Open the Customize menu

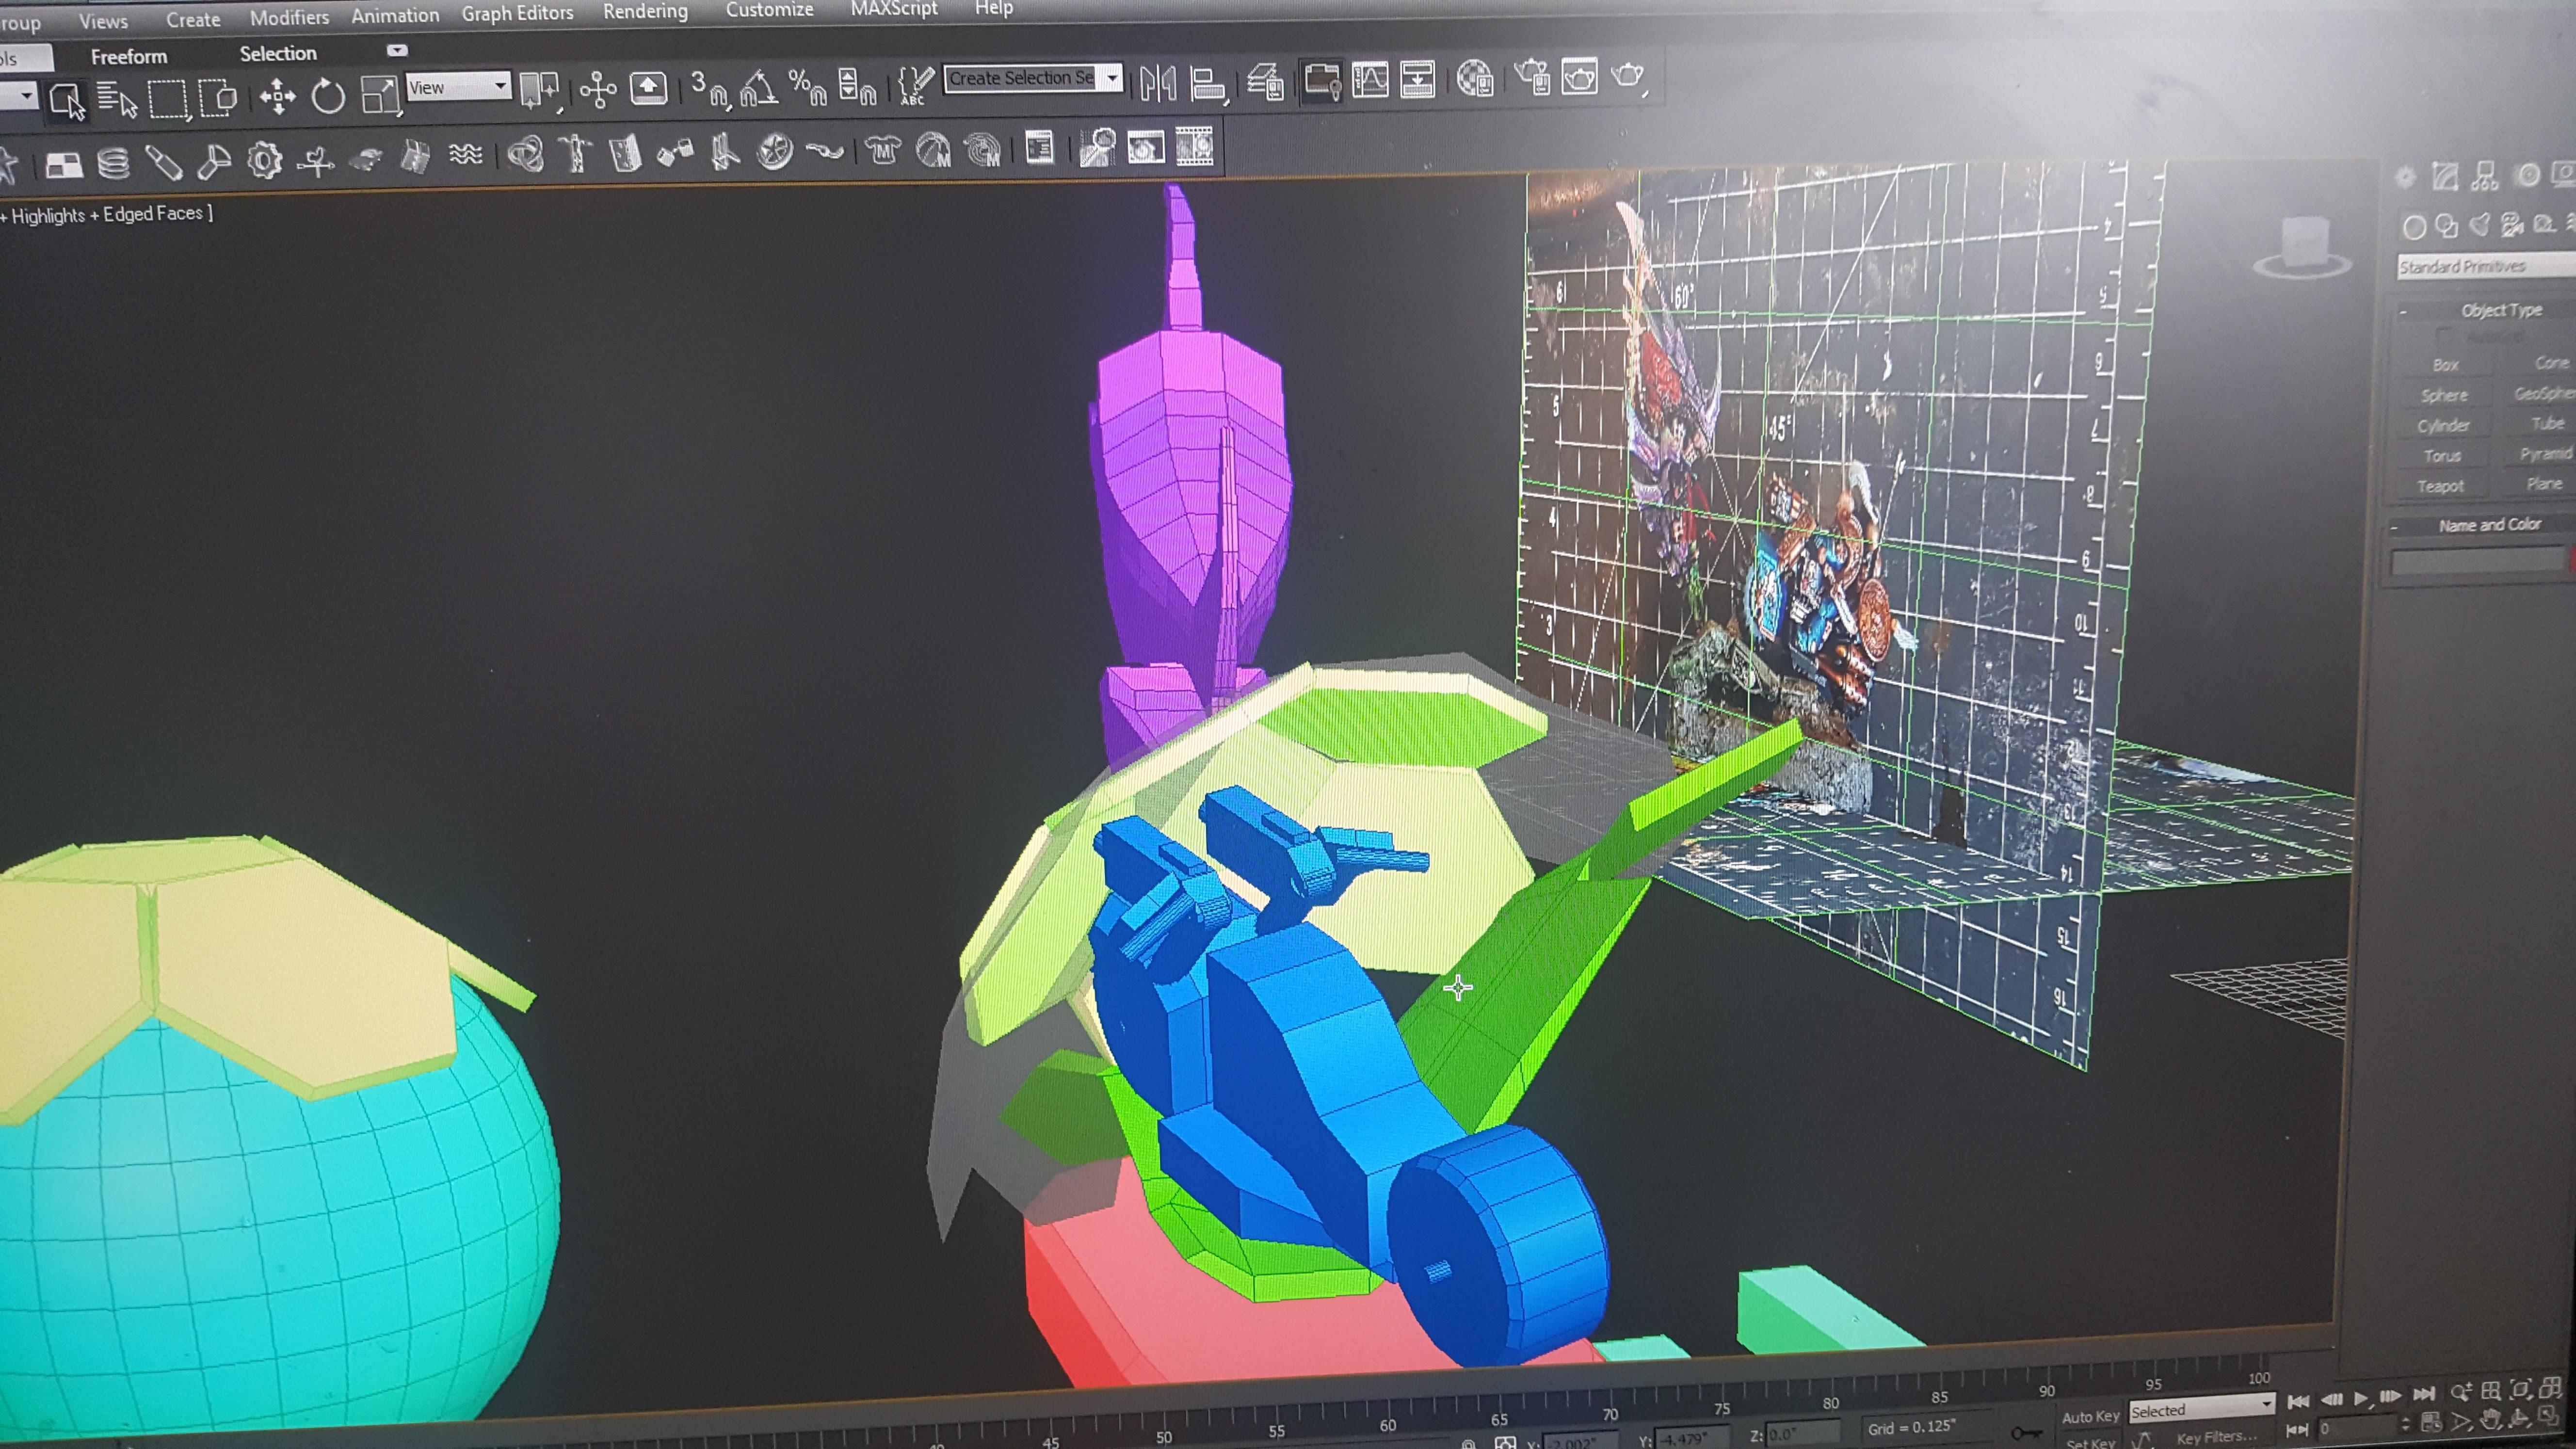tap(769, 9)
